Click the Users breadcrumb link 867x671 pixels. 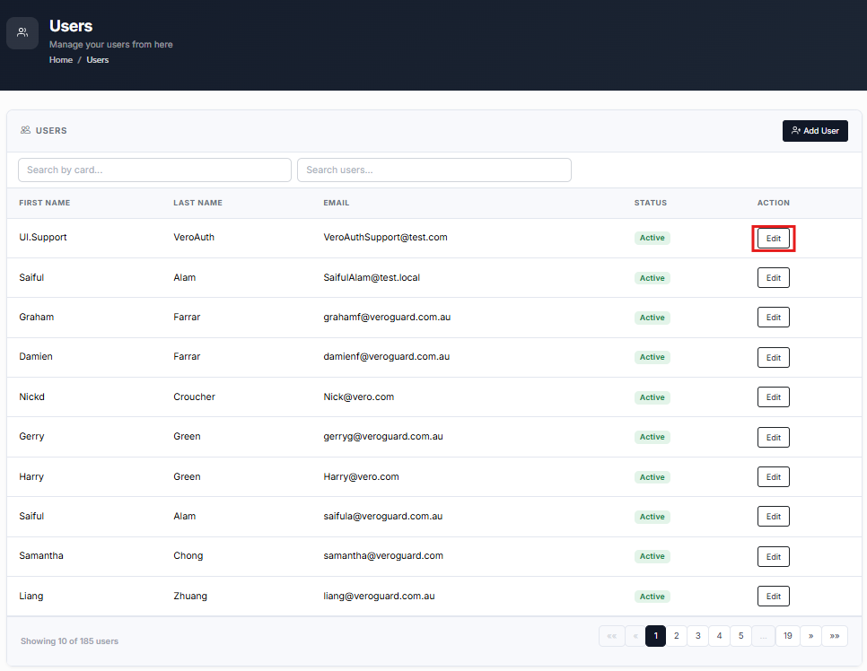97,60
